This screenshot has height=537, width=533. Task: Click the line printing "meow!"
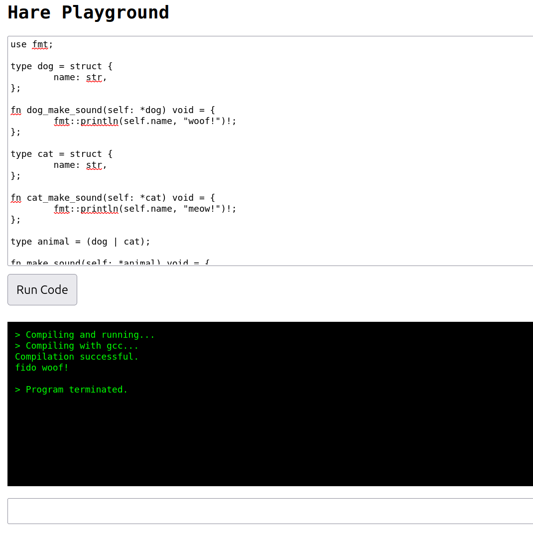[145, 209]
